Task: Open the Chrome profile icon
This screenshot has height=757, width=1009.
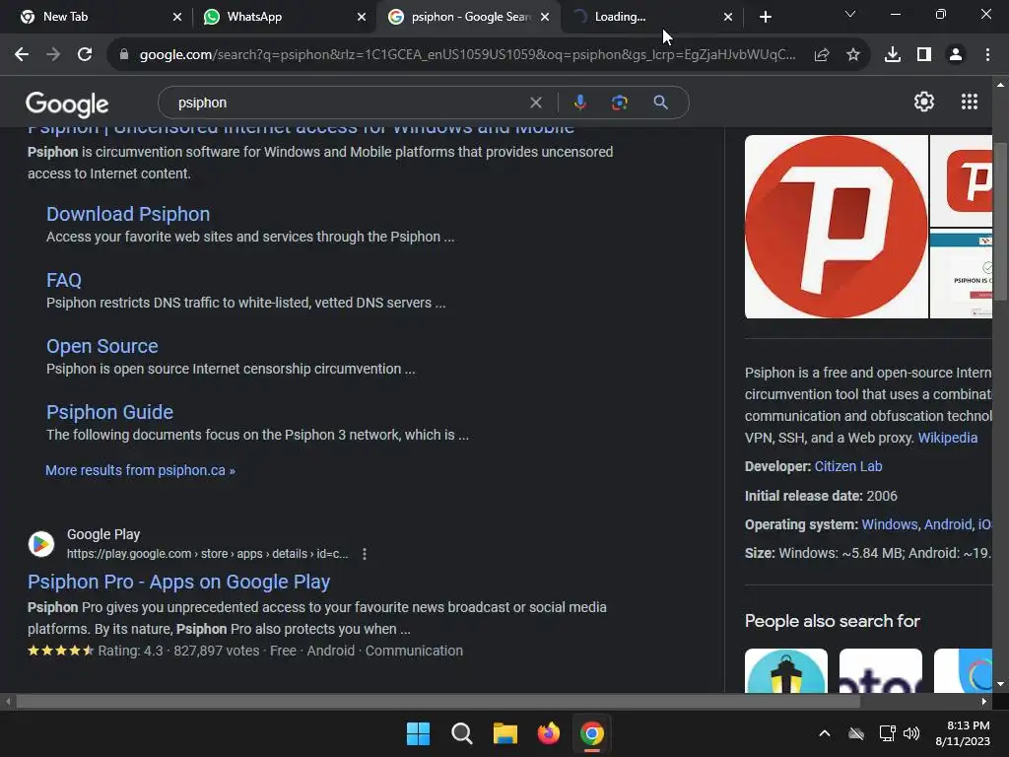Action: [x=956, y=55]
